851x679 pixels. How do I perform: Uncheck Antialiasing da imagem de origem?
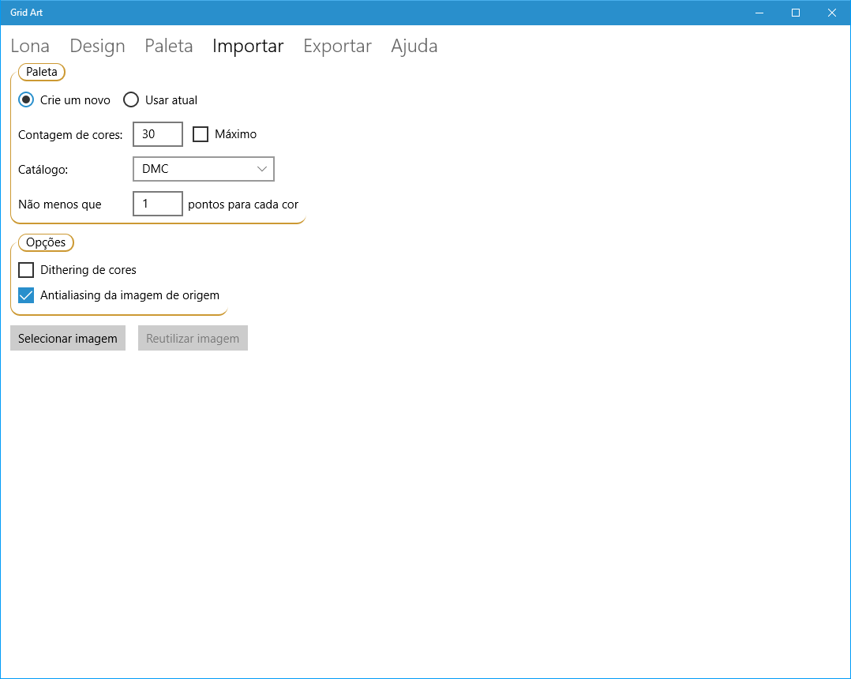pos(26,295)
